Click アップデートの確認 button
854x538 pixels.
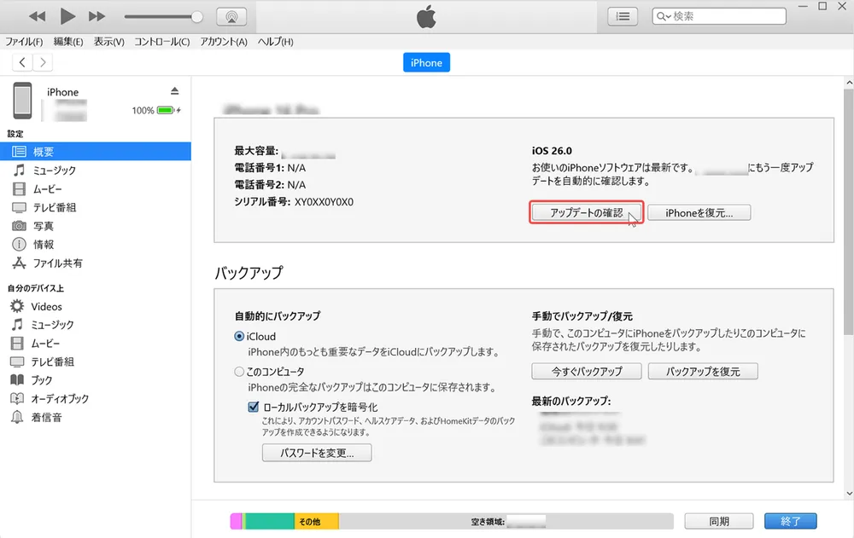(x=587, y=212)
